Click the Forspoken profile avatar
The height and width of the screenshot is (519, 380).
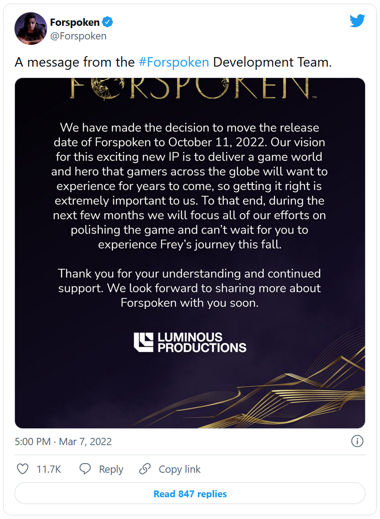click(31, 29)
